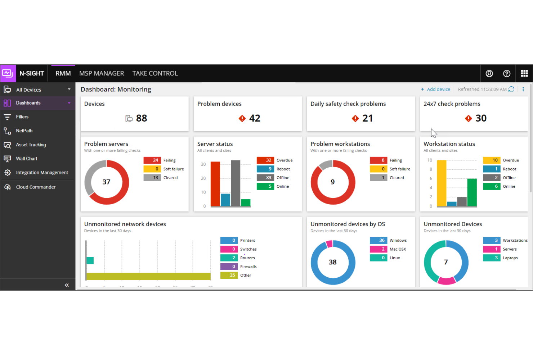The image size is (533, 355).
Task: Collapse the left sidebar with the chevrons
Action: (67, 285)
